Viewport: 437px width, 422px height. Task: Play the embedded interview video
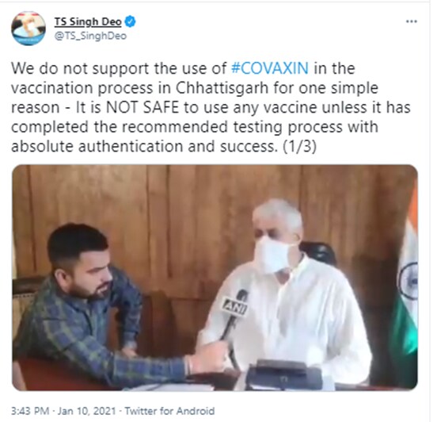click(x=215, y=278)
